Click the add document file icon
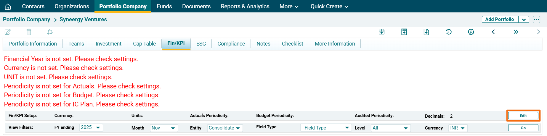Image resolution: width=547 pixels, height=136 pixels. coord(426,32)
